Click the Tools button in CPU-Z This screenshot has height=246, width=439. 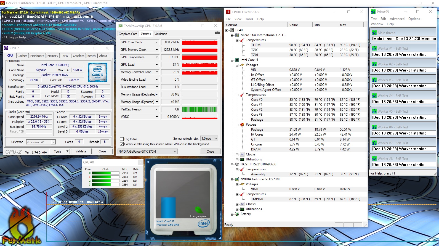57,151
